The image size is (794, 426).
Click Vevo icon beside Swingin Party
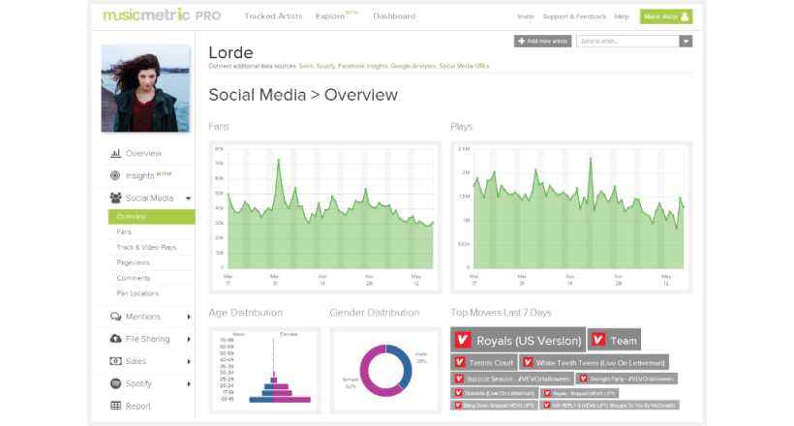583,379
